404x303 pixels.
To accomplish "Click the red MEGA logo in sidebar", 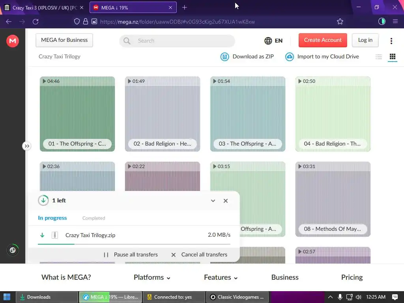I will pyautogui.click(x=13, y=41).
